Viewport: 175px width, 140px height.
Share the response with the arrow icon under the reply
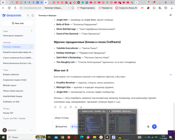81,107
